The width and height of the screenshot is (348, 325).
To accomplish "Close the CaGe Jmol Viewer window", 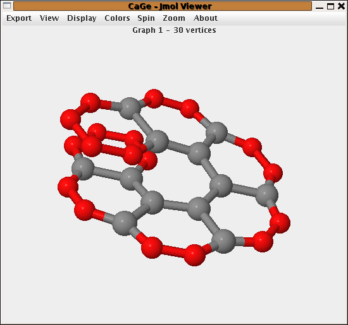I will click(x=341, y=6).
